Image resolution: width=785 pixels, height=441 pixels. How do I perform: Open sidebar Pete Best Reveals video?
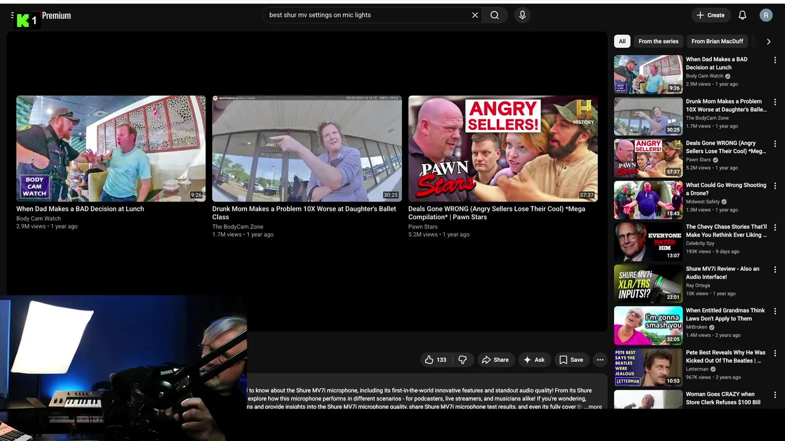click(x=726, y=356)
